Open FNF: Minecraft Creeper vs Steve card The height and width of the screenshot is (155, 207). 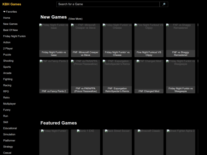[85, 40]
